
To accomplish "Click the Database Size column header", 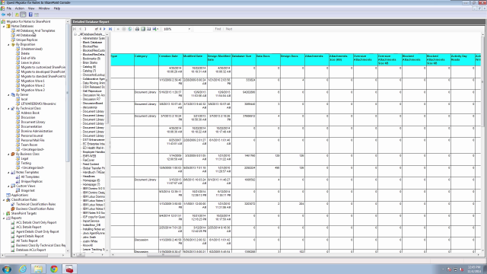I will pyautogui.click(x=243, y=59).
